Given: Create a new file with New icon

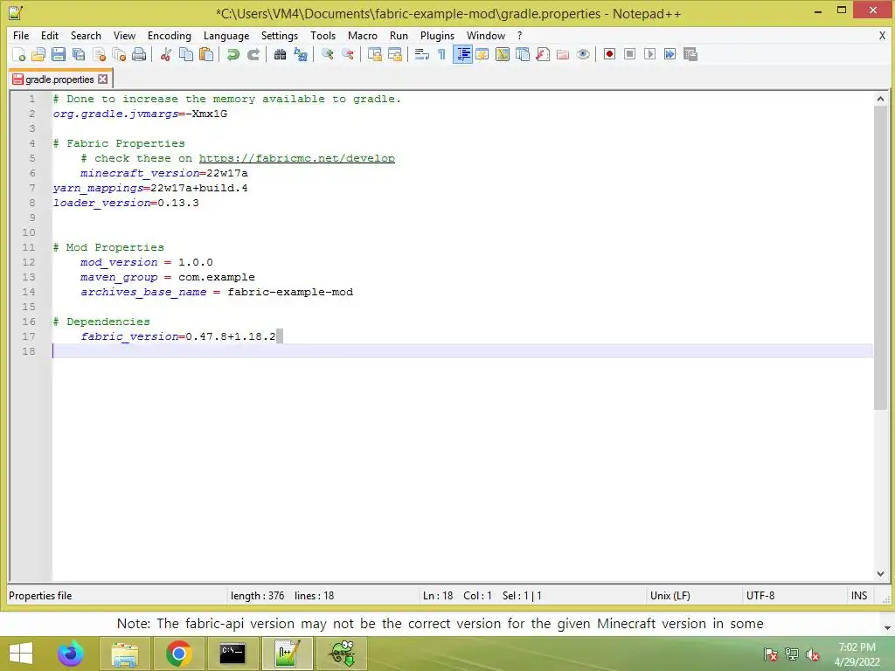Looking at the screenshot, I should pos(18,54).
